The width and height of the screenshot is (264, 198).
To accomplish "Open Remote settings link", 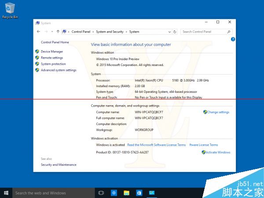I will (x=52, y=58).
